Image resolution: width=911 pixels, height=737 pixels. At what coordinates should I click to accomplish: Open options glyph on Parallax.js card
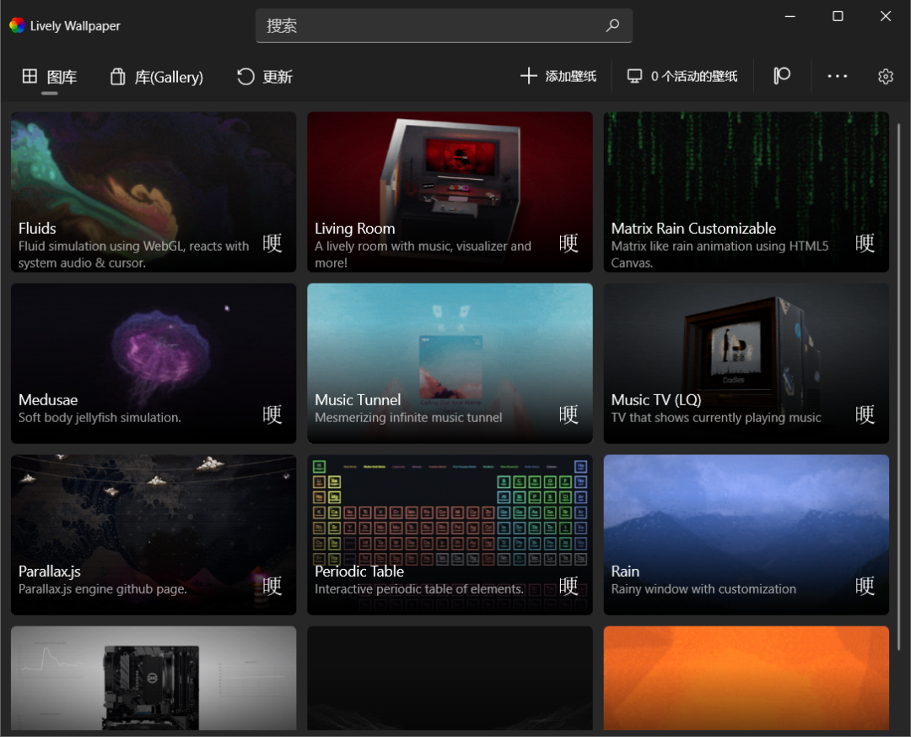272,586
